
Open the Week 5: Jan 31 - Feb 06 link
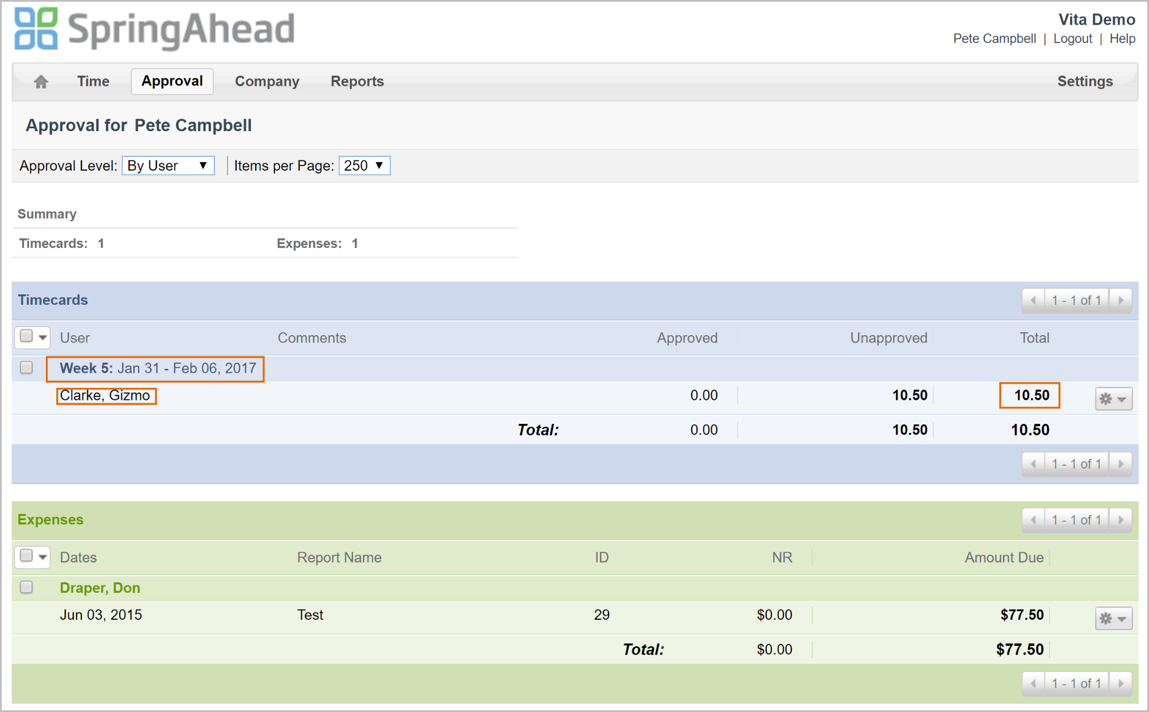click(x=158, y=368)
